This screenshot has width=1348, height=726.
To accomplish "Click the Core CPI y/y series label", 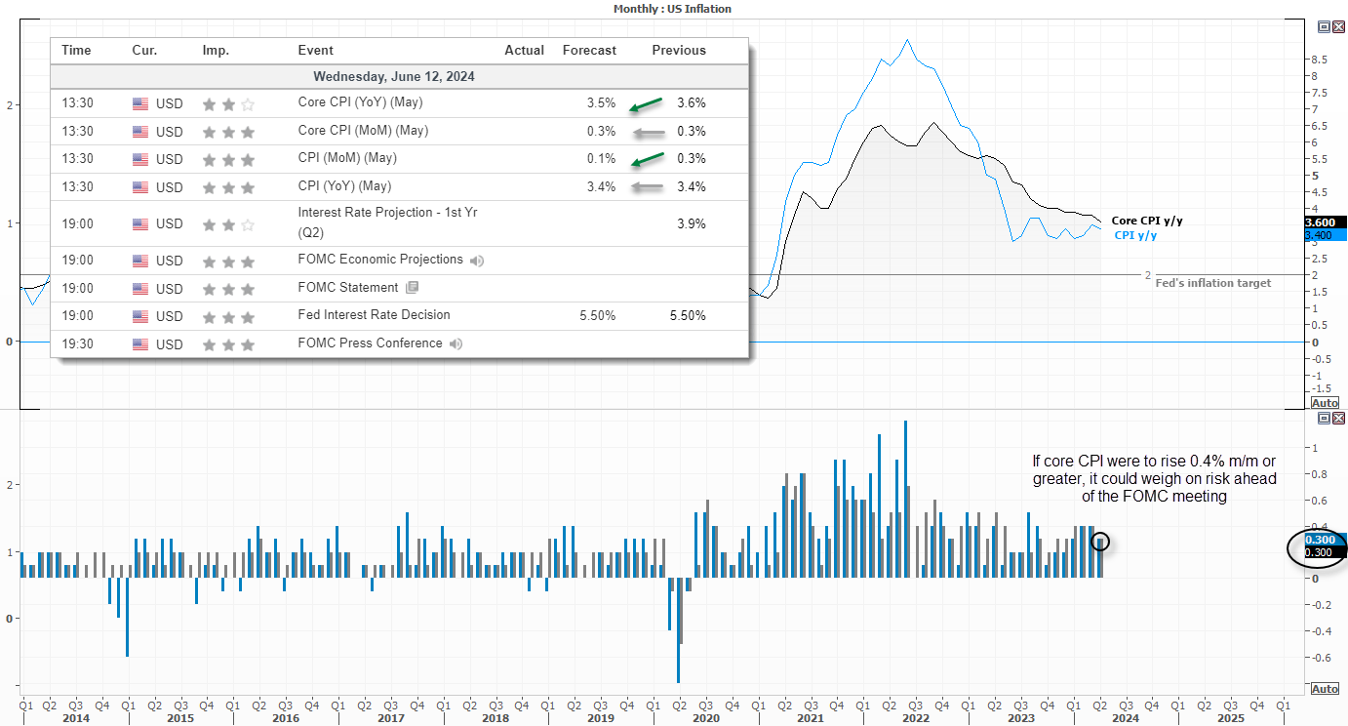I will [1147, 222].
